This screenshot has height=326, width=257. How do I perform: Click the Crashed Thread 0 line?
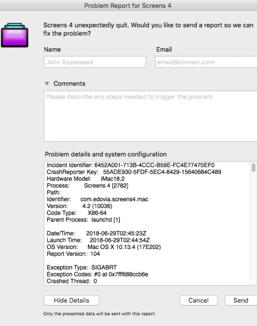tap(72, 281)
